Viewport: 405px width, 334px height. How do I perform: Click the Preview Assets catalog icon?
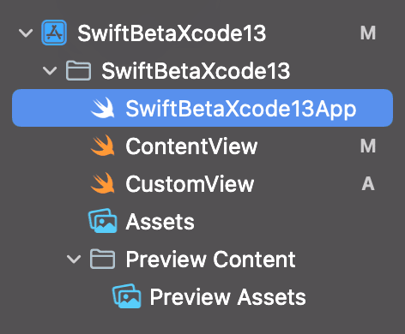tap(127, 296)
